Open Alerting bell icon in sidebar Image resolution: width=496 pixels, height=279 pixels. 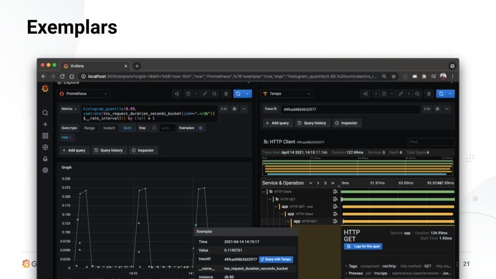click(x=45, y=159)
